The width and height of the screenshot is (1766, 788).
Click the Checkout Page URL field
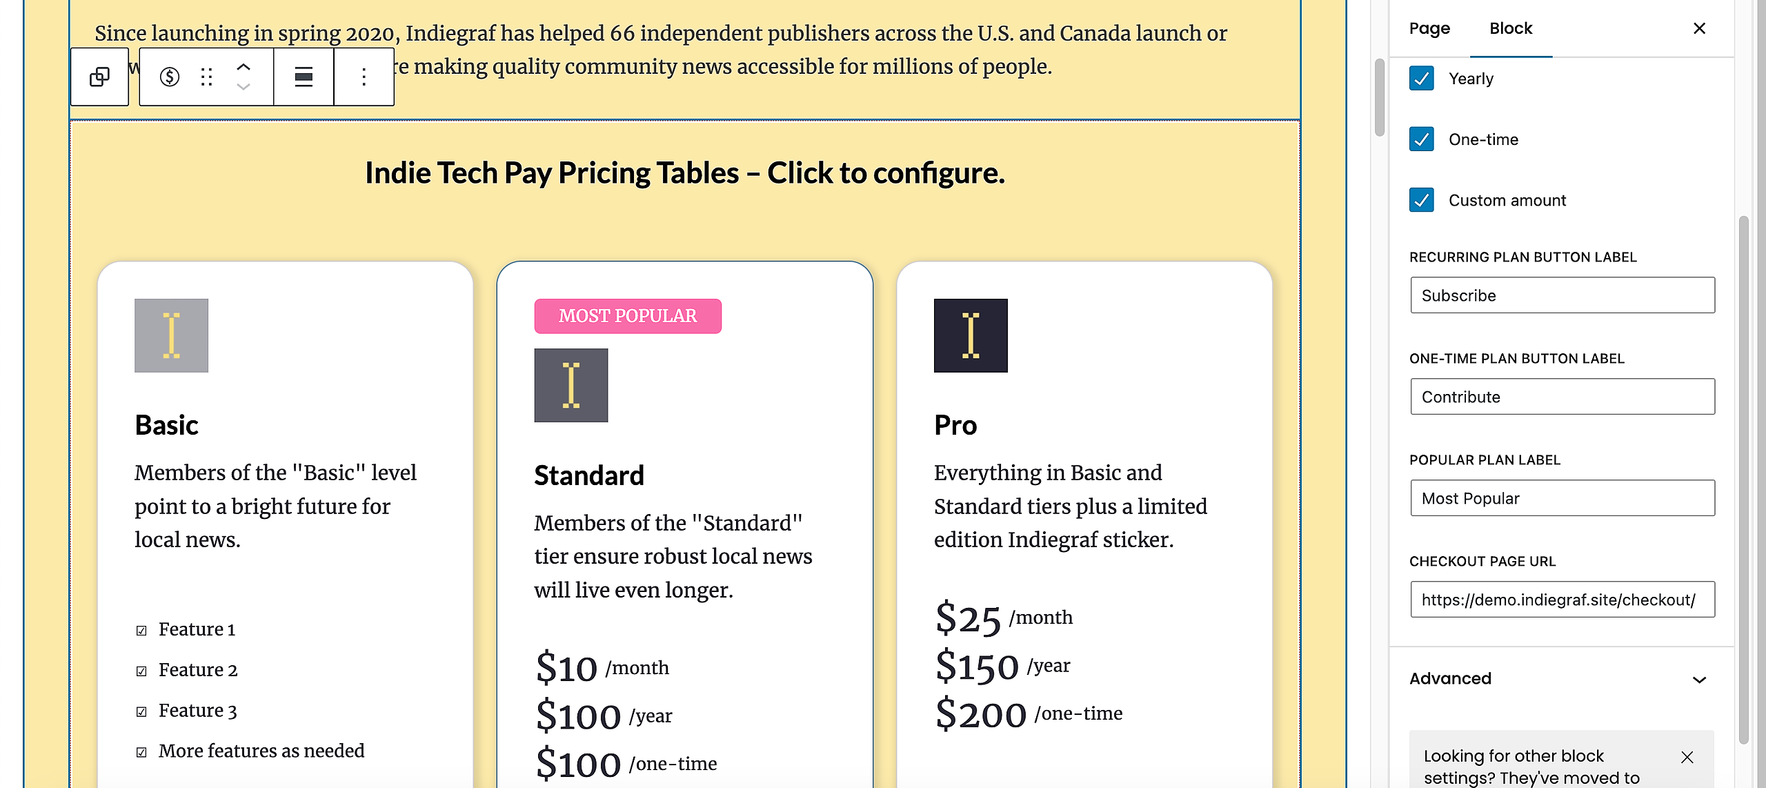[x=1562, y=600]
